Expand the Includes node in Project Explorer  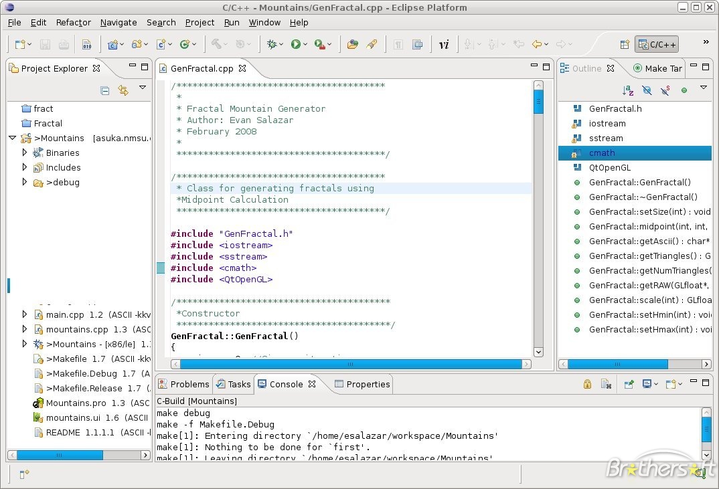tap(25, 167)
